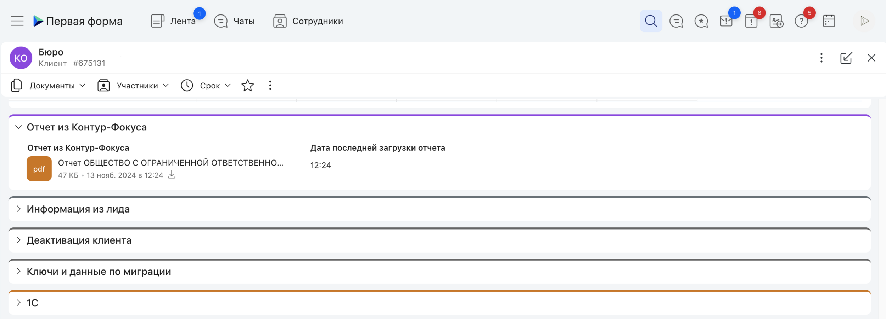This screenshot has width=886, height=319.
Task: Add Бюро client to favorites star
Action: [247, 86]
